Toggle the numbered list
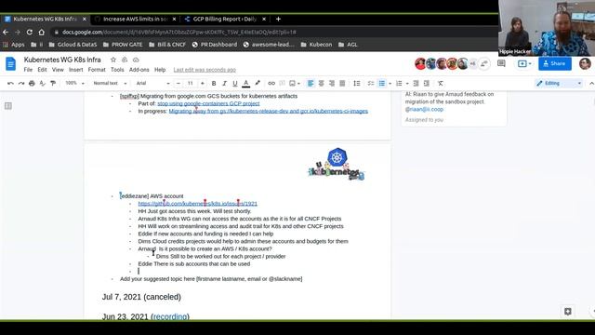Viewport: 595px width, 335px height. 399,83
